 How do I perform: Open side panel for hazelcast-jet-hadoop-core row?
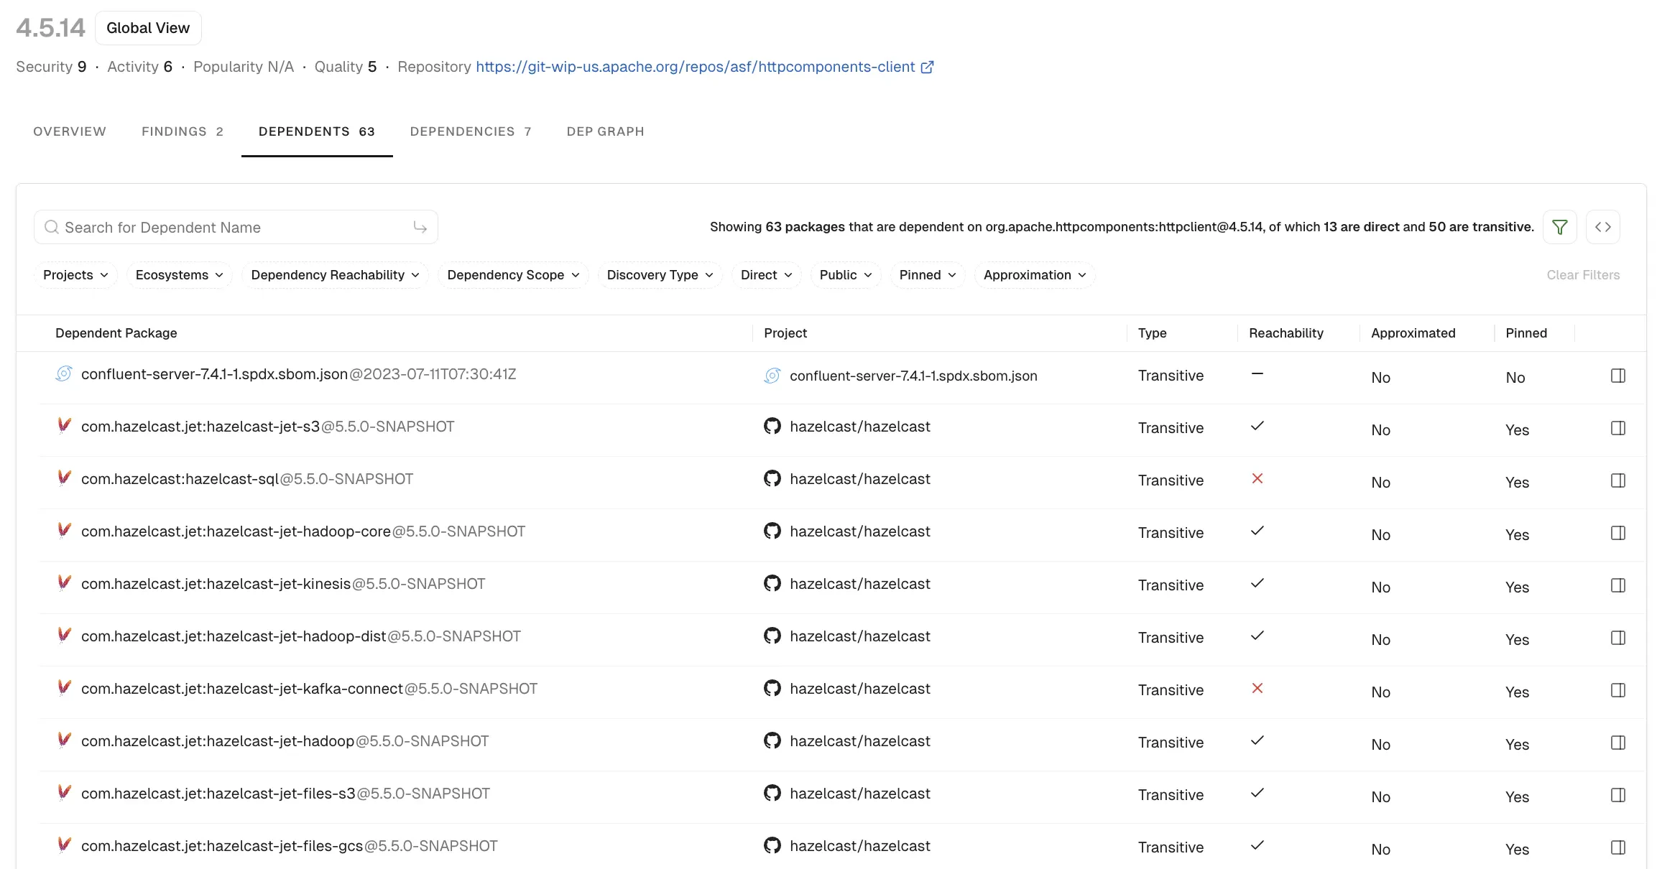[x=1617, y=533]
